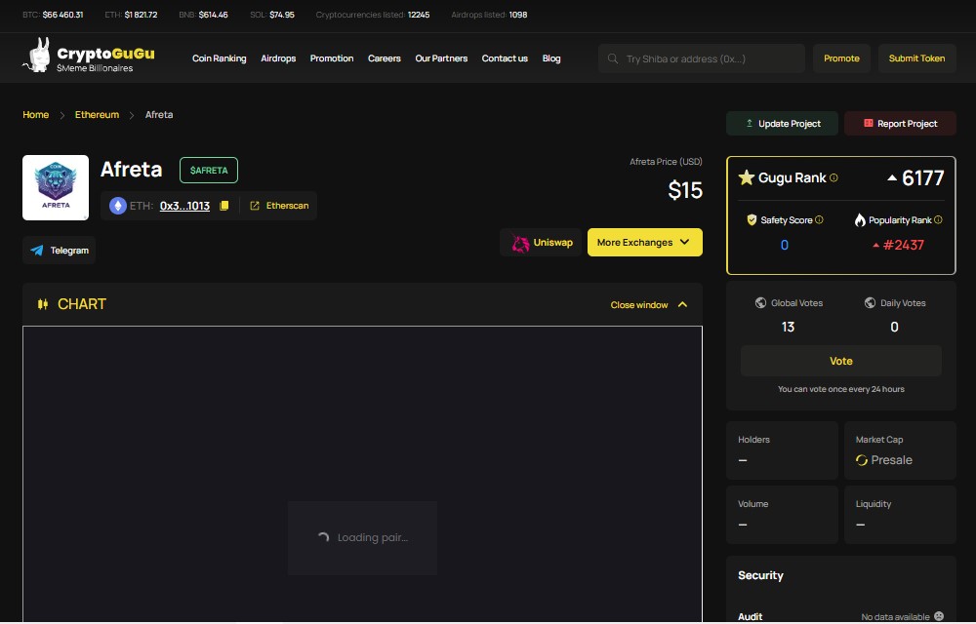Open the Blog nav link
This screenshot has width=976, height=624.
pyautogui.click(x=551, y=58)
